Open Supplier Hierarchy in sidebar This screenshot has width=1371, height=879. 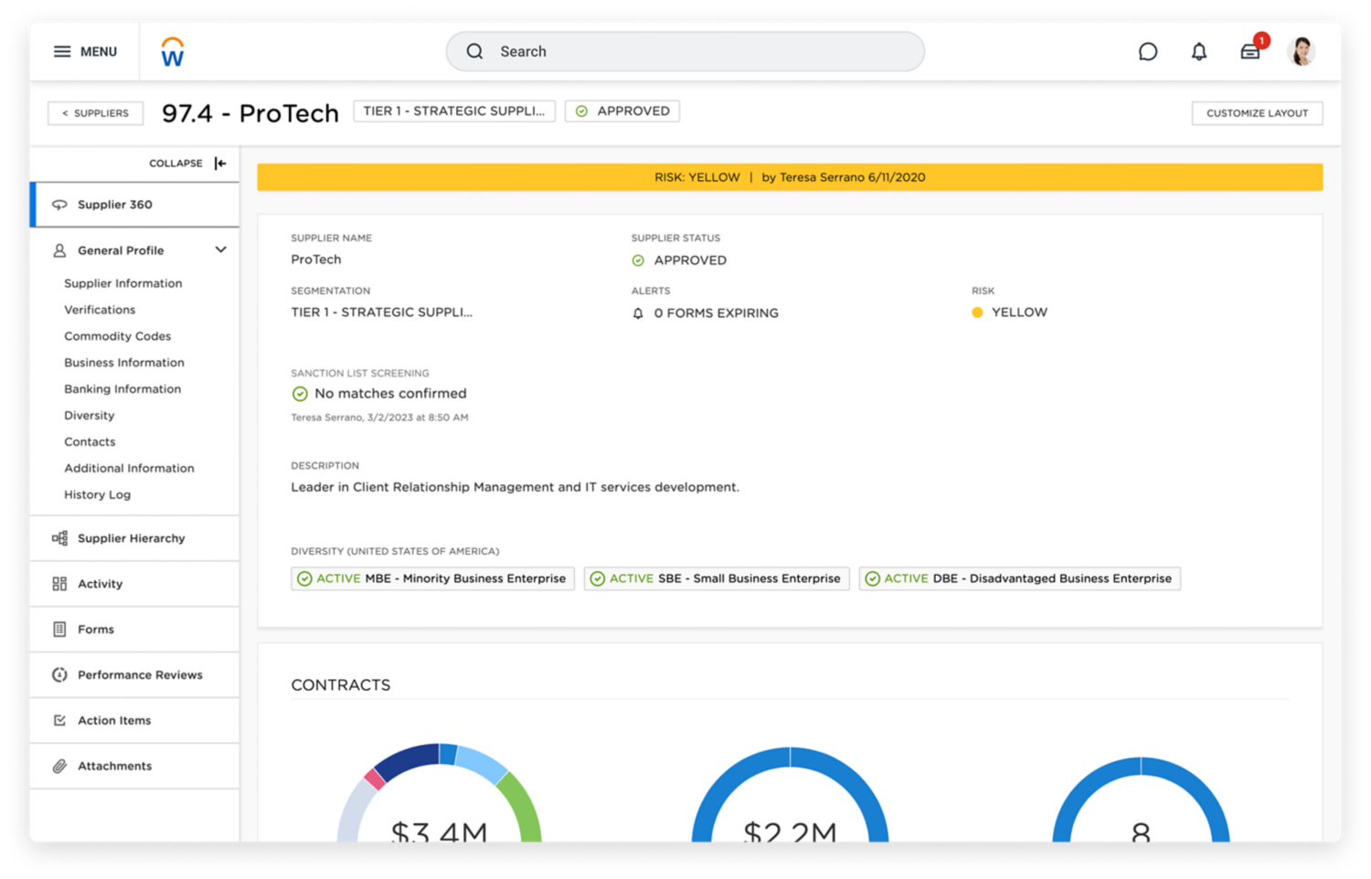131,539
